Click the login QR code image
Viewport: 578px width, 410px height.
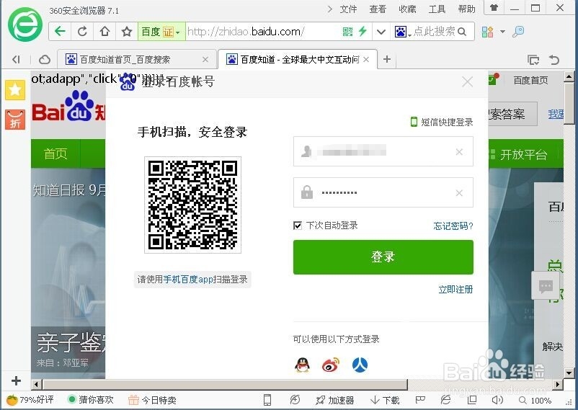click(x=193, y=205)
